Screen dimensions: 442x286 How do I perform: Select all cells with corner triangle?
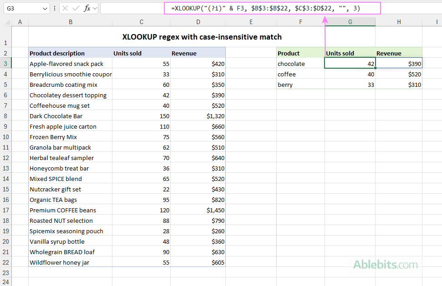(6, 21)
